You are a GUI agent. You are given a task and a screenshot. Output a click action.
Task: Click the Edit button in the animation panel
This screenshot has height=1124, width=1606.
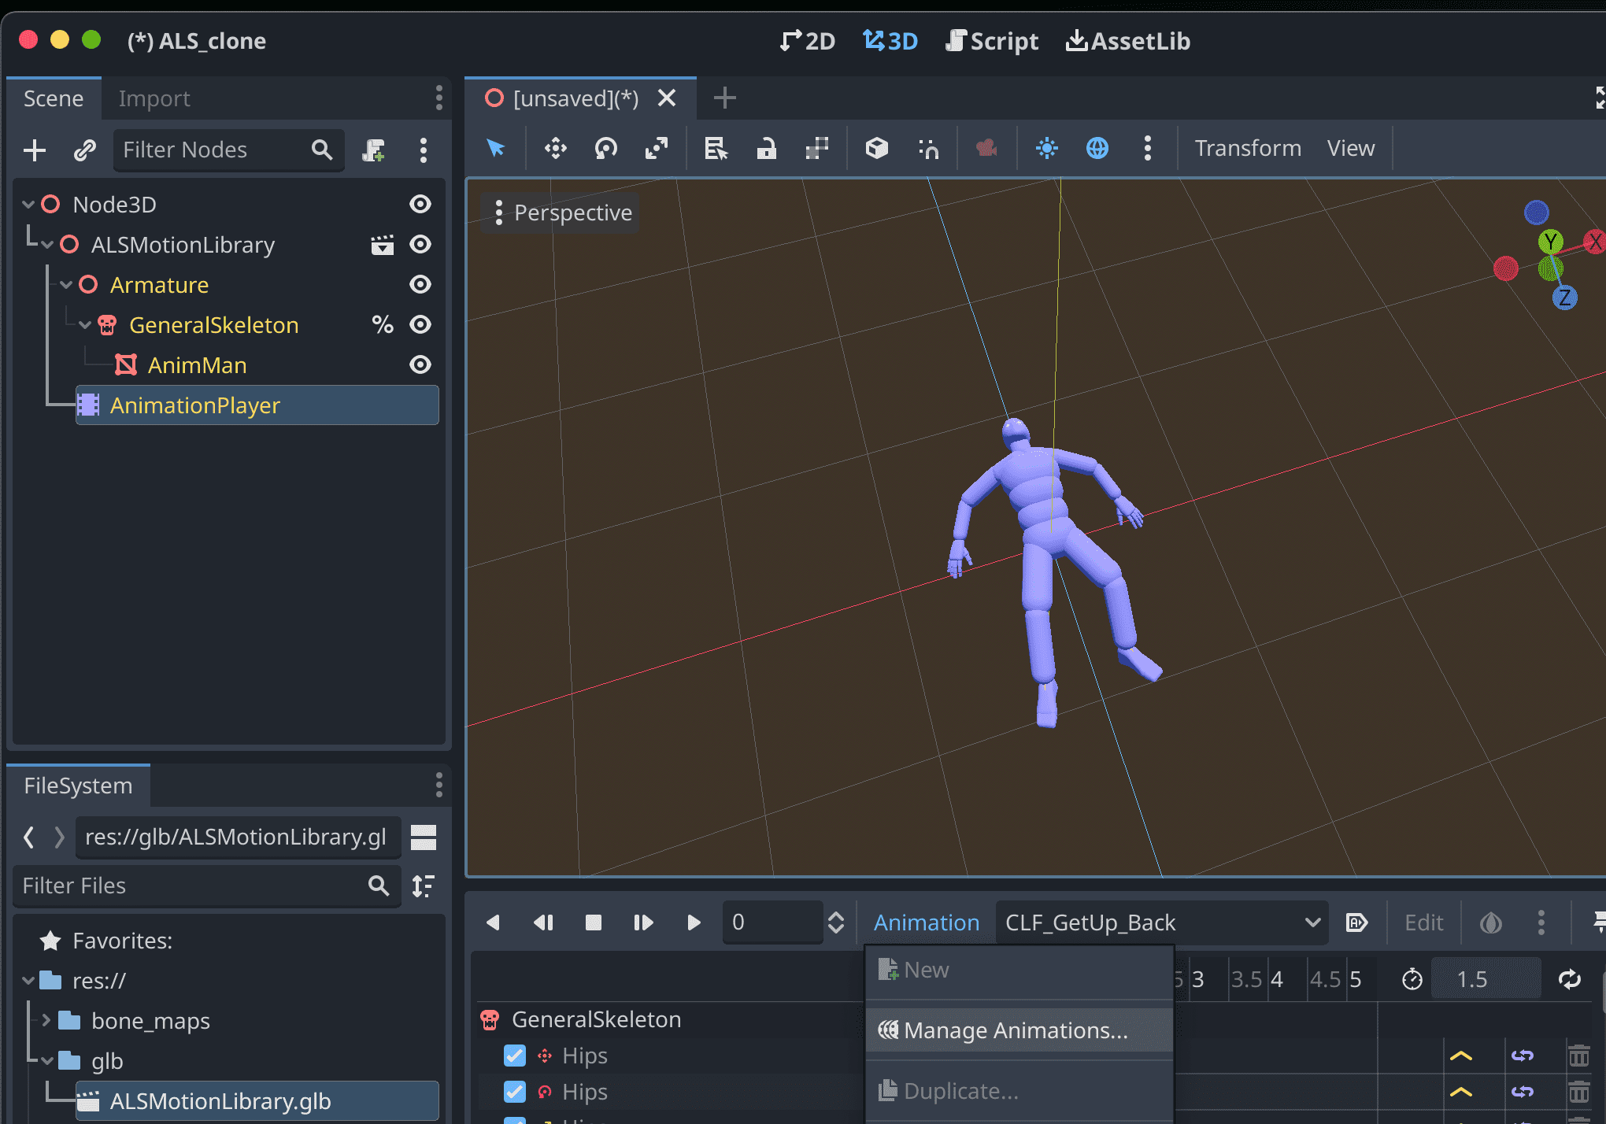[x=1423, y=922]
